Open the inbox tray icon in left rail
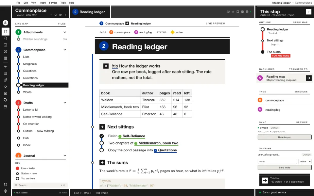Screen dimensions: 314x196 6,45
